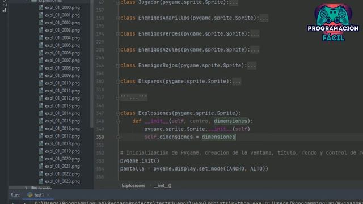Click image file icon of expl_01_0018.png
Image resolution: width=363 pixels, height=204 pixels.
[41, 143]
